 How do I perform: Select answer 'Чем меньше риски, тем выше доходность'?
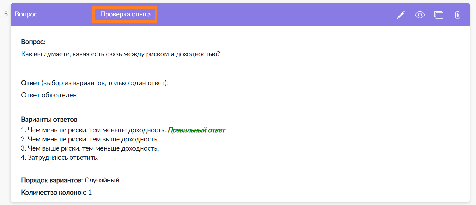point(90,139)
